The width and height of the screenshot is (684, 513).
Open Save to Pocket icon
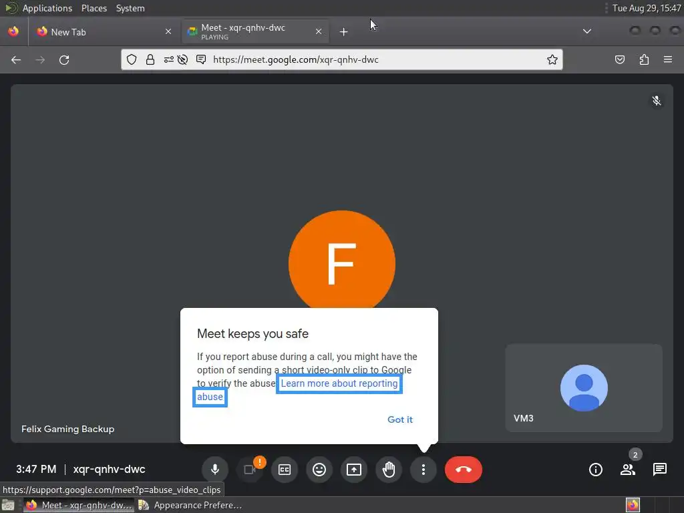pos(619,59)
